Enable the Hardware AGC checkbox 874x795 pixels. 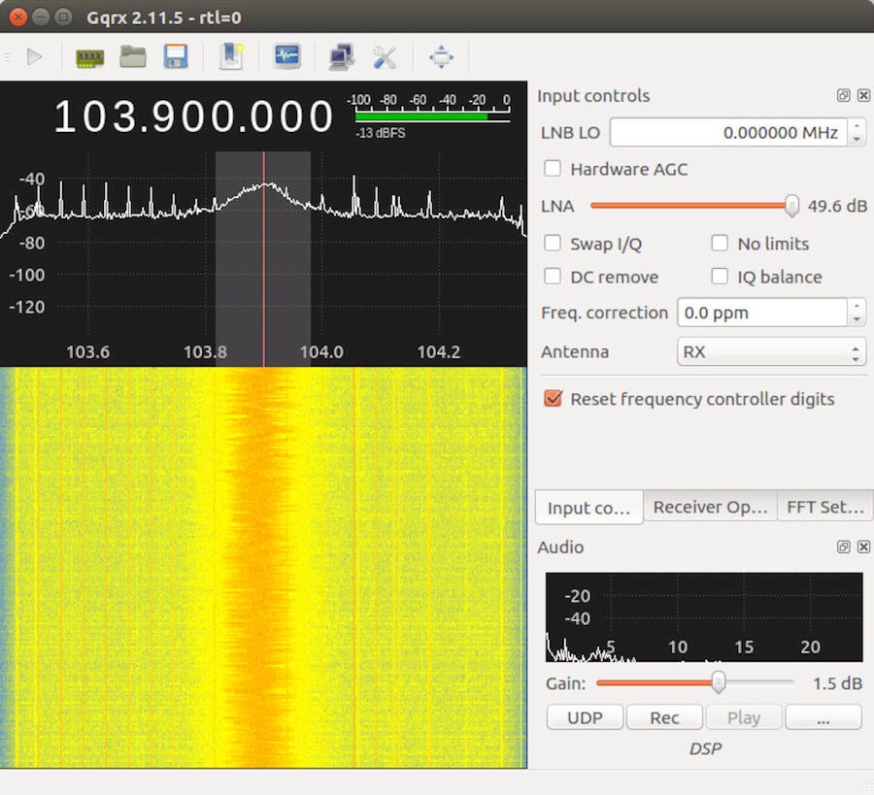553,168
